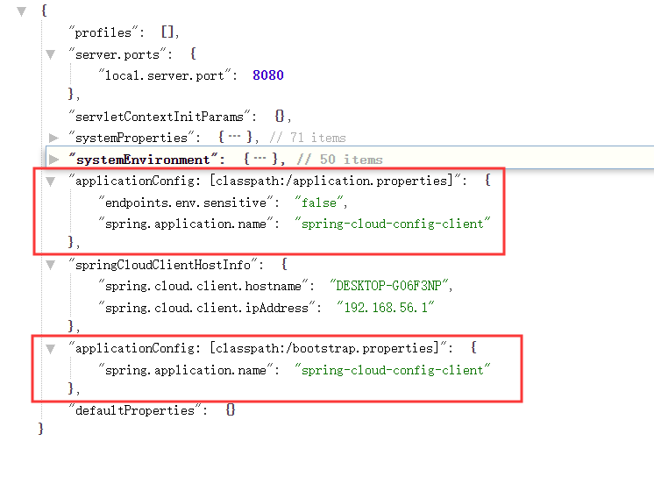
Task: Select the "spring.cloud.client.hostname" key
Action: tap(203, 286)
